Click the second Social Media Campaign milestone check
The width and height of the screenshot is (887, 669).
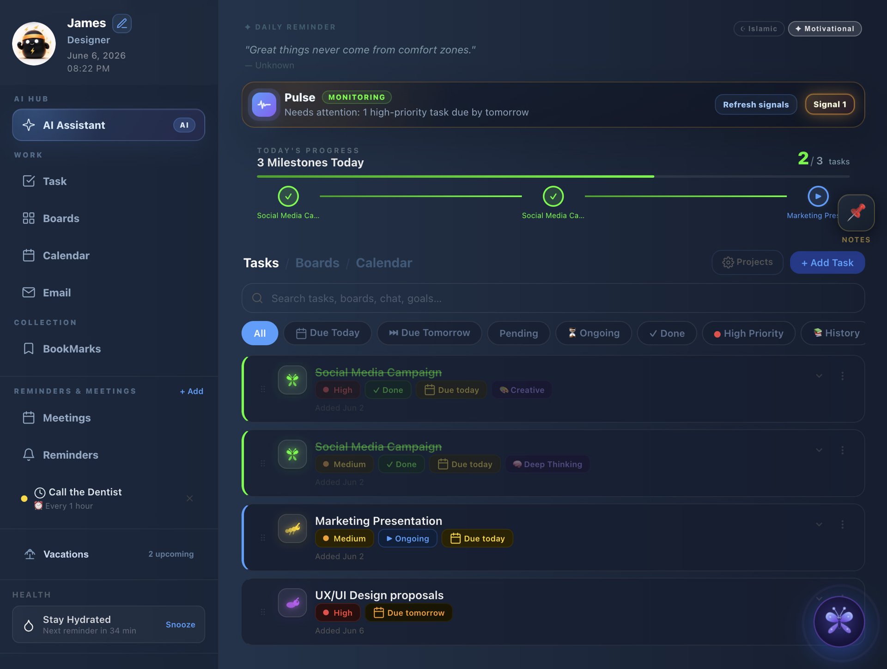pyautogui.click(x=553, y=196)
